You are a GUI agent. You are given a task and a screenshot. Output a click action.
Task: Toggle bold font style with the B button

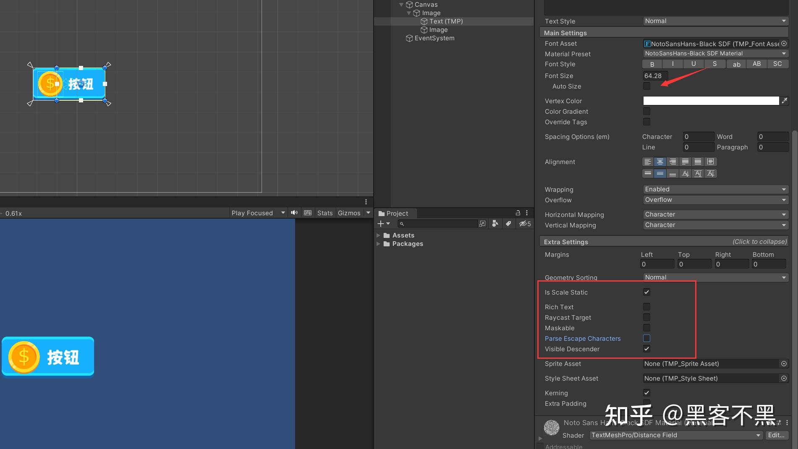coord(652,64)
